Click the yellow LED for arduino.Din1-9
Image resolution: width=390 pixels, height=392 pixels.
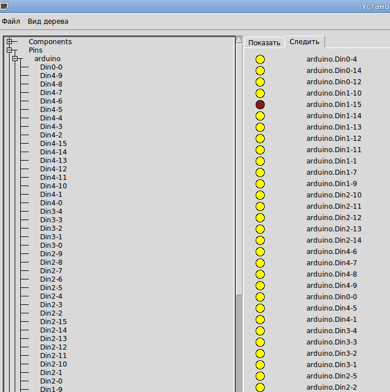point(260,184)
